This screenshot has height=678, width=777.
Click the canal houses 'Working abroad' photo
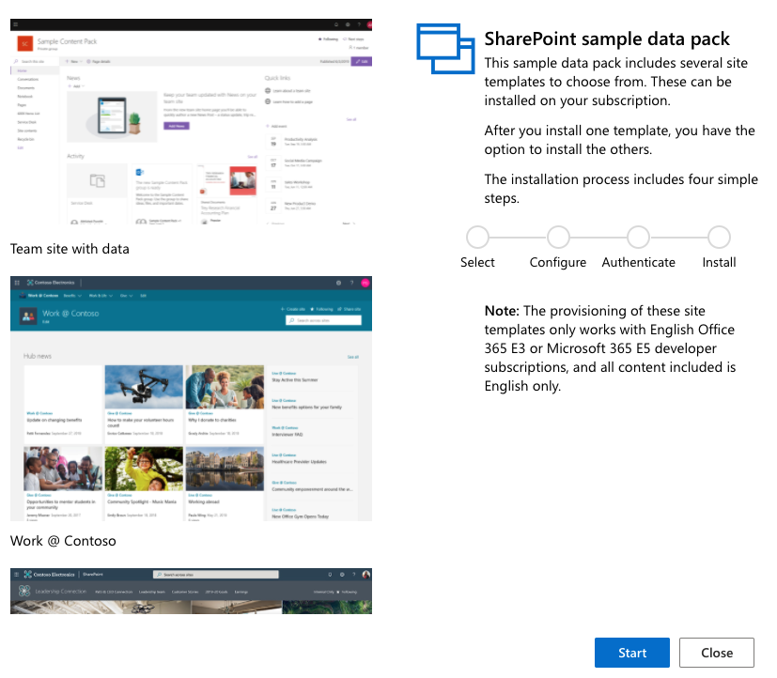coord(225,468)
